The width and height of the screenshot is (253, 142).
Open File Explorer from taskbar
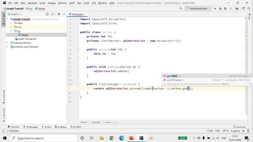[x=102, y=138]
